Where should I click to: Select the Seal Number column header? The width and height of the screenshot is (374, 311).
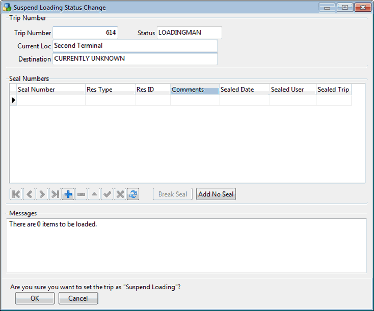(x=51, y=89)
